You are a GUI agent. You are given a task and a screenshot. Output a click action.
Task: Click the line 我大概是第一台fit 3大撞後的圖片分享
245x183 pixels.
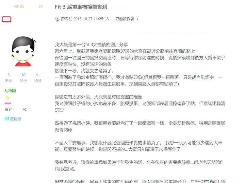[91, 45]
